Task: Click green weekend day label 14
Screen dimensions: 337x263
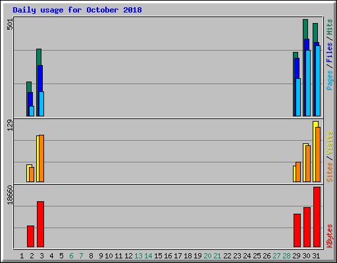Action: click(x=148, y=256)
